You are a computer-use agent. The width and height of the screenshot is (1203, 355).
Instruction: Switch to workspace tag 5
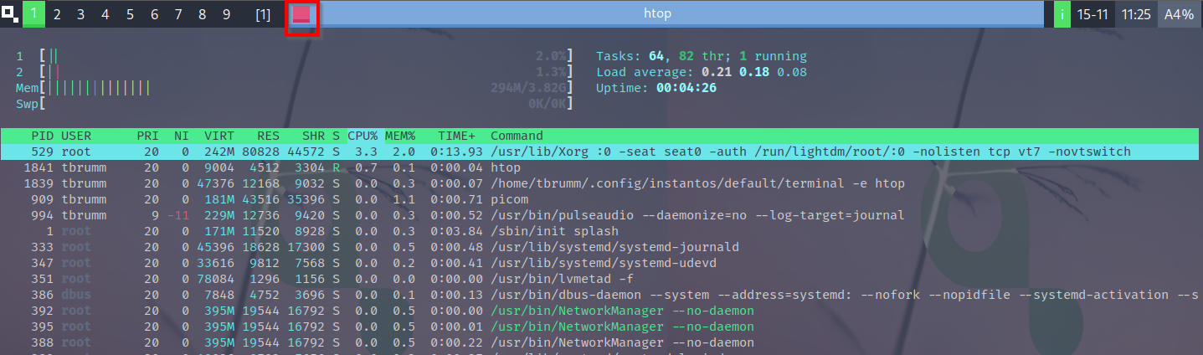click(130, 14)
